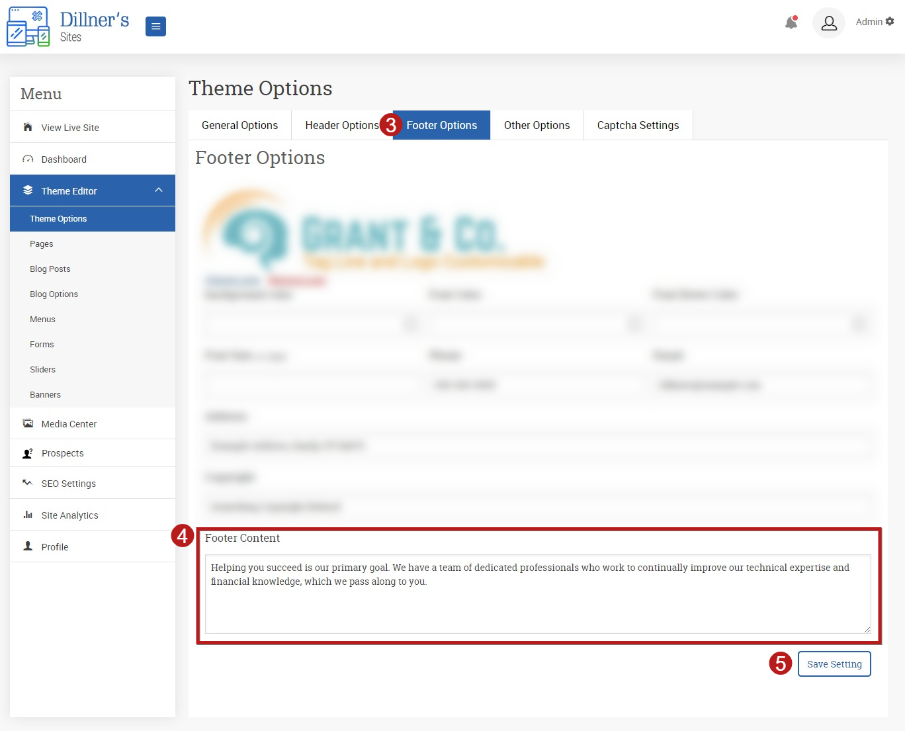The width and height of the screenshot is (905, 731).
Task: Switch to Other Options tab
Action: point(537,125)
